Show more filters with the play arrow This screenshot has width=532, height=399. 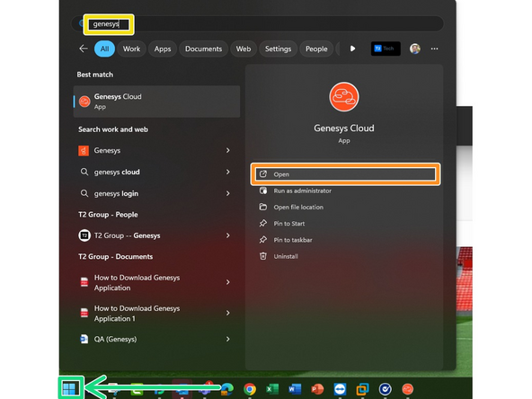pos(352,49)
